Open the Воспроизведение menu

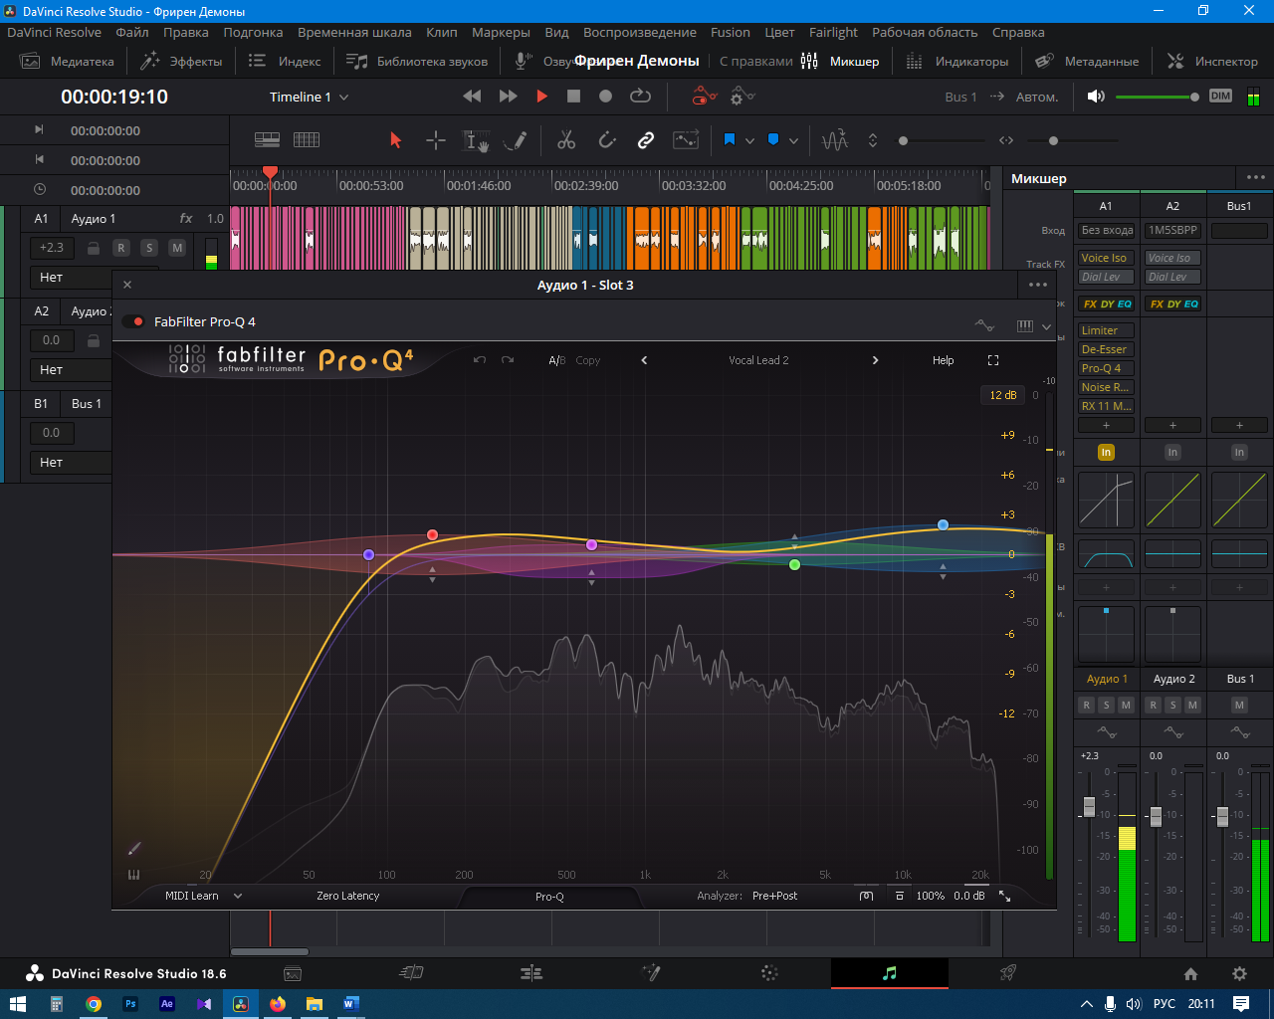point(640,33)
